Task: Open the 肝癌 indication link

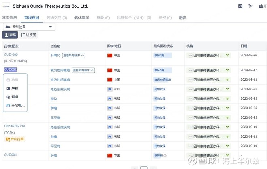Action: coord(54,156)
